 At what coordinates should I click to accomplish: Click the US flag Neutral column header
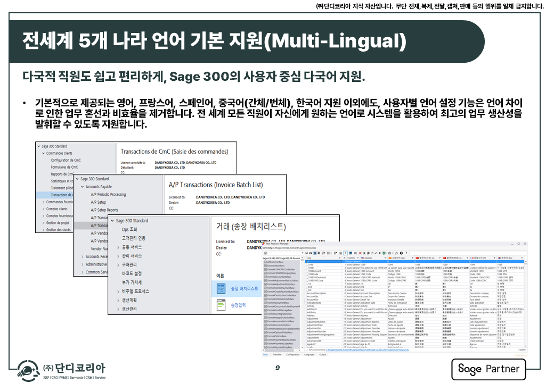(x=374, y=258)
